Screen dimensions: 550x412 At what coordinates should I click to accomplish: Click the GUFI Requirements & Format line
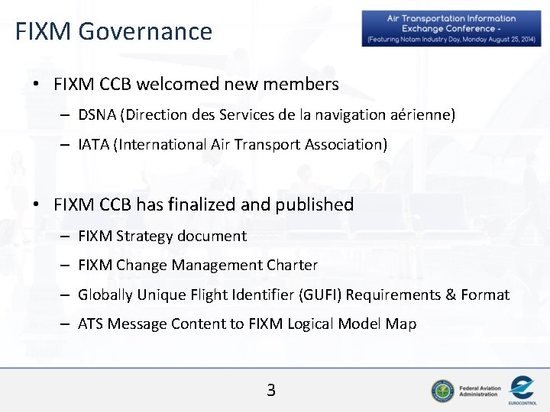293,295
